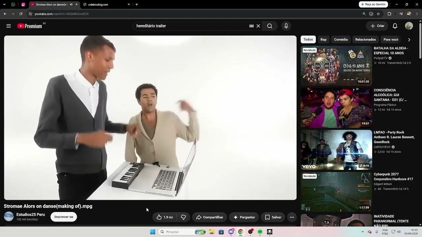422x237 pixels.
Task: Clear the YouTube search text
Action: (258, 26)
